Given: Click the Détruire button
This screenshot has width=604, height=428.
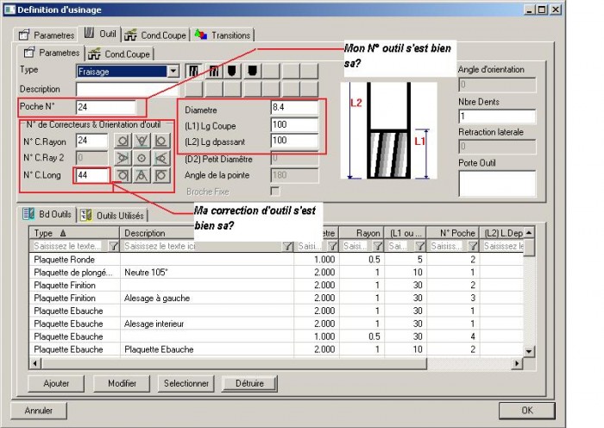Looking at the screenshot, I should [249, 383].
